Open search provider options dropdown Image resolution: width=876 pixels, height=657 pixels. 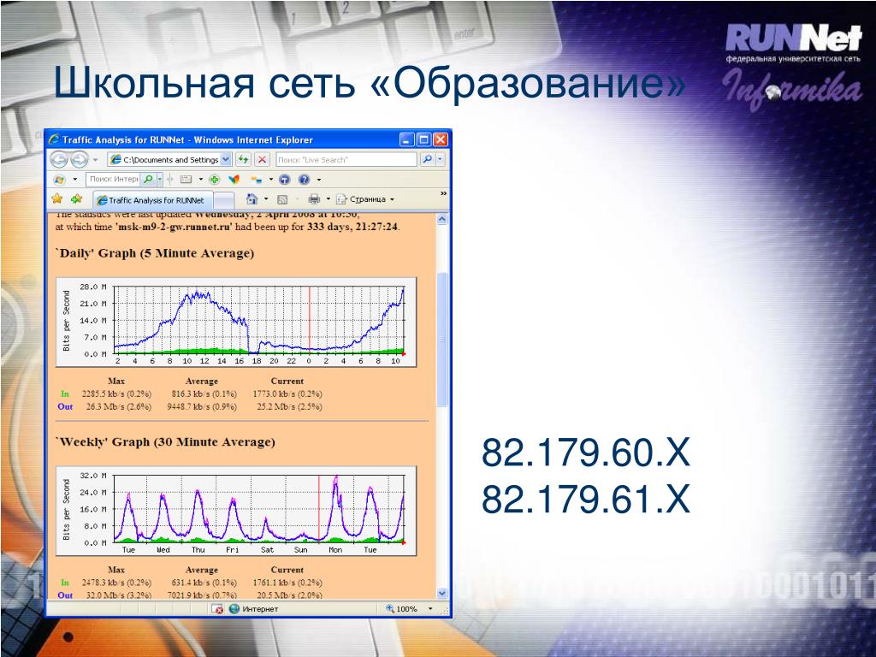(x=441, y=160)
